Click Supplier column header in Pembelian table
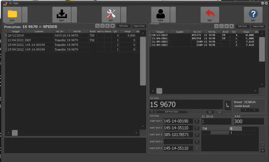The width and height of the screenshot is (269, 162). point(180,32)
